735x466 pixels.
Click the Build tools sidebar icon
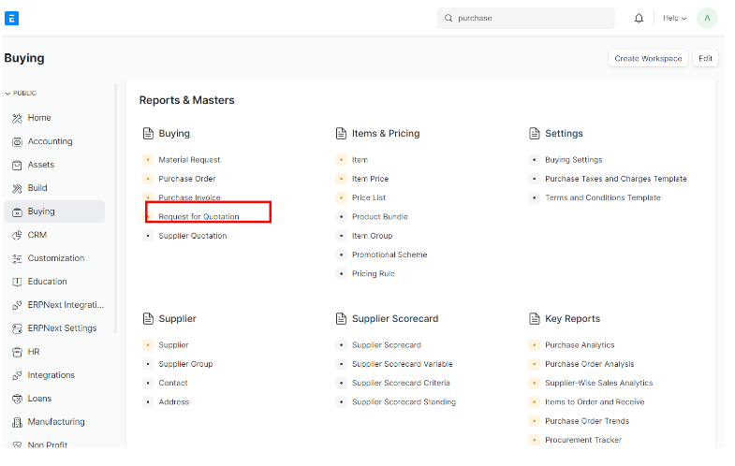[x=18, y=188]
